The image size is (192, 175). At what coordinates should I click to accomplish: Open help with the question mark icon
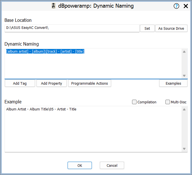tap(176, 6)
